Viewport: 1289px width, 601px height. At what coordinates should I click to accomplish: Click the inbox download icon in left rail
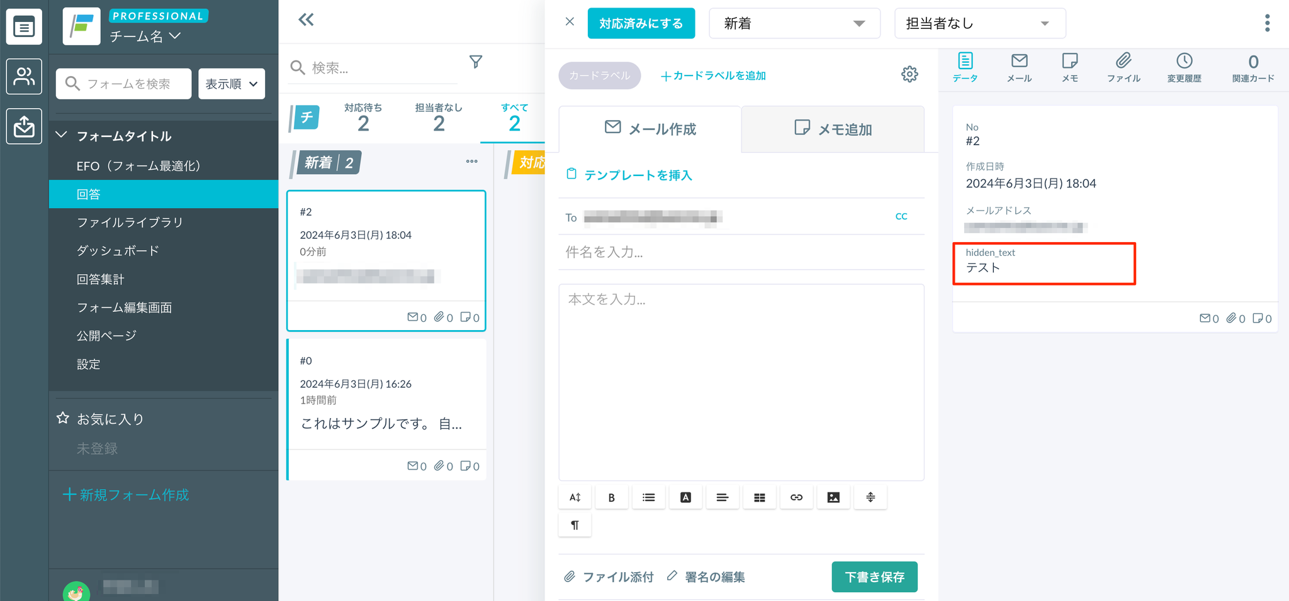point(24,126)
